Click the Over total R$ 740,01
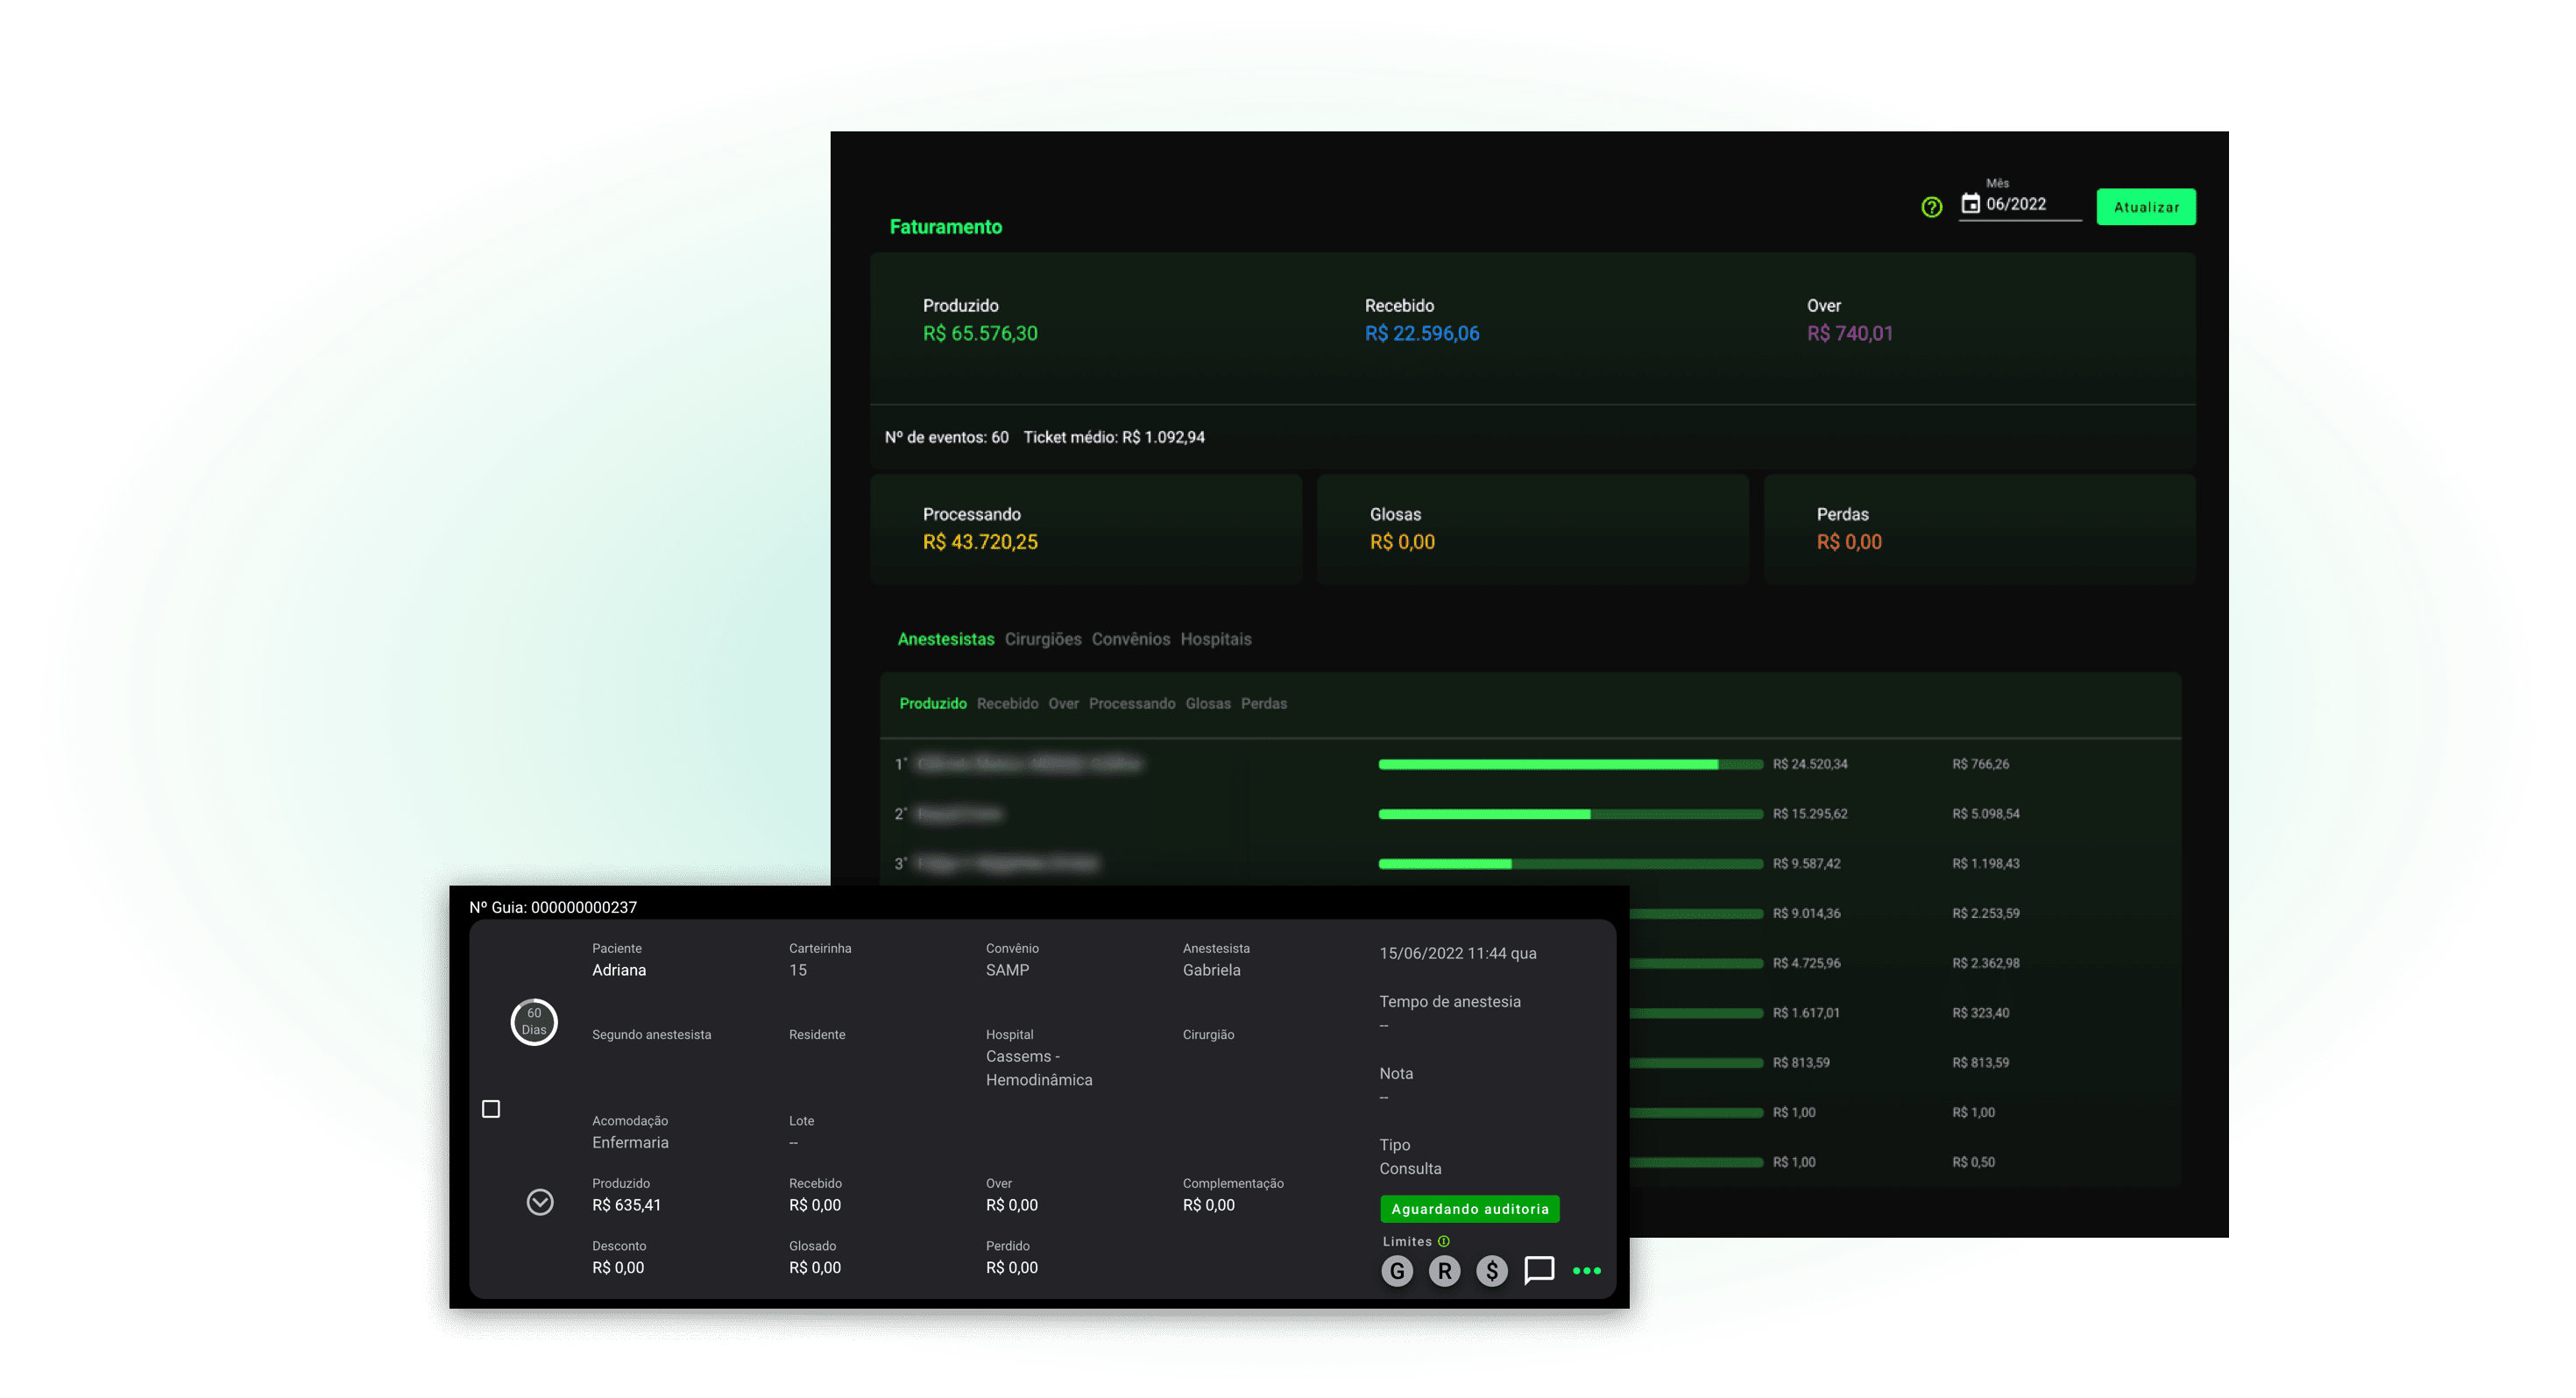Screen dimensions: 2576x1398 (x=1850, y=333)
